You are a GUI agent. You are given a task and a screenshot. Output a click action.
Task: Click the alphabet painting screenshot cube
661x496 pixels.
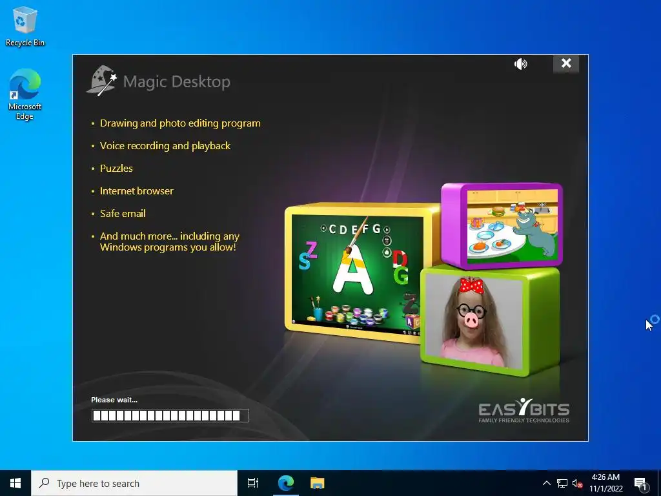358,272
